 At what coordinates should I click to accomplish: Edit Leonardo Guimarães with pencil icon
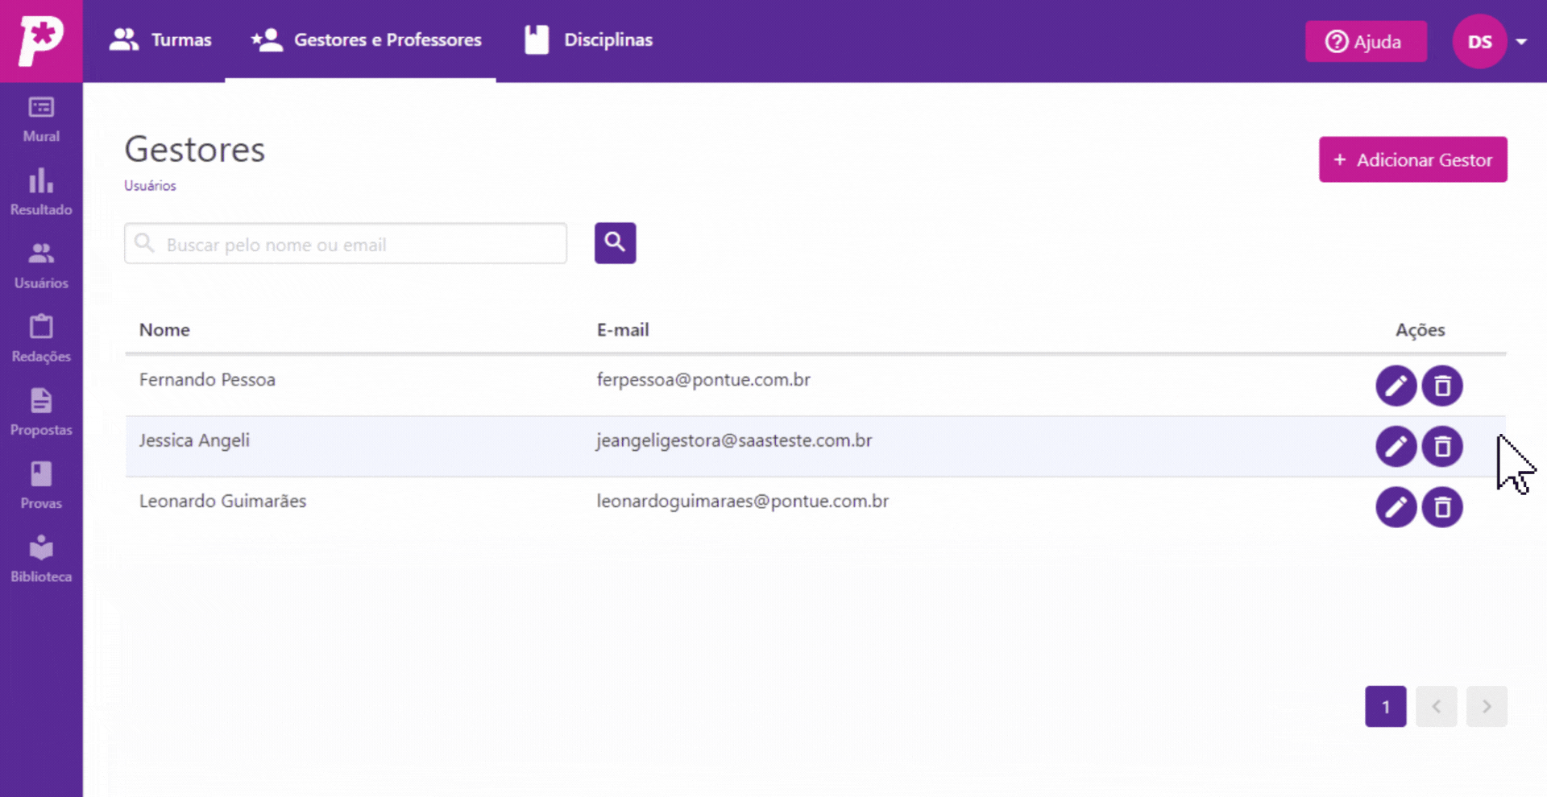pyautogui.click(x=1396, y=507)
